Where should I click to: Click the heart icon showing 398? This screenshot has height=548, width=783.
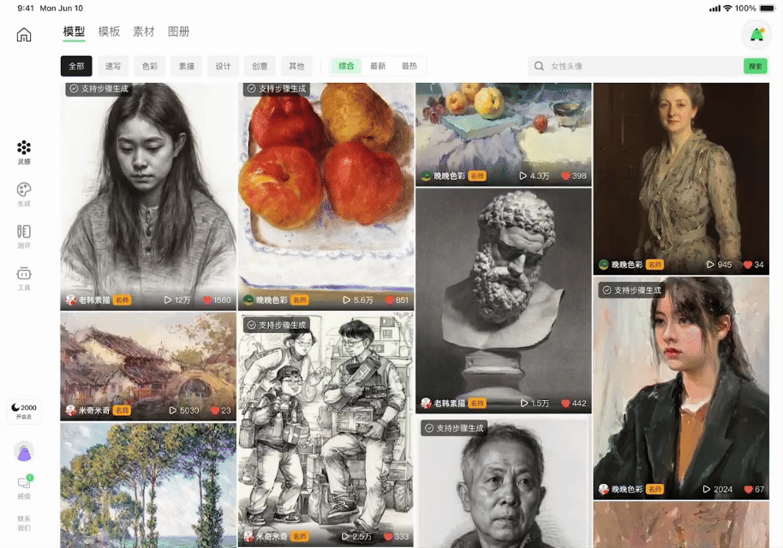(565, 176)
